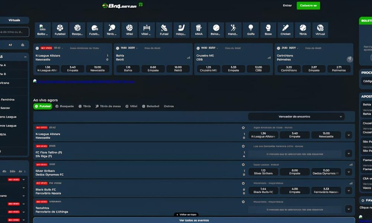Switch to Outros tab under Ao vivo agora

(169, 106)
